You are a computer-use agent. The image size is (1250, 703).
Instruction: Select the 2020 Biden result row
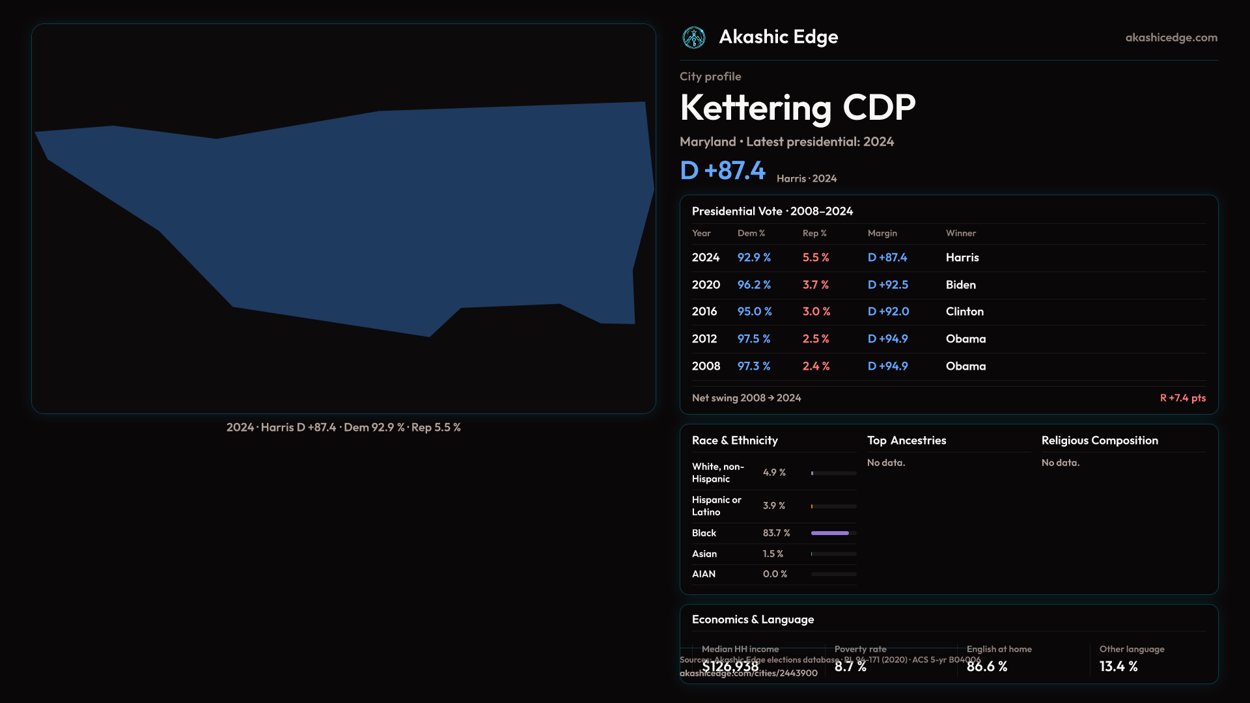tap(948, 285)
